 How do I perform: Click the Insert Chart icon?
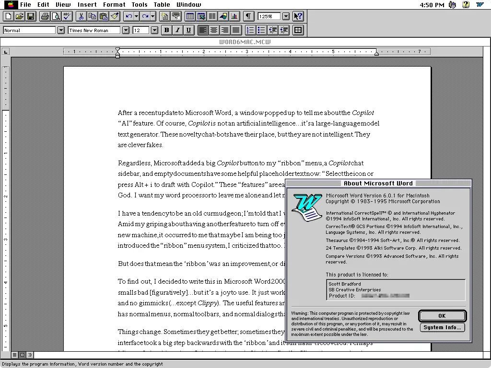[234, 16]
